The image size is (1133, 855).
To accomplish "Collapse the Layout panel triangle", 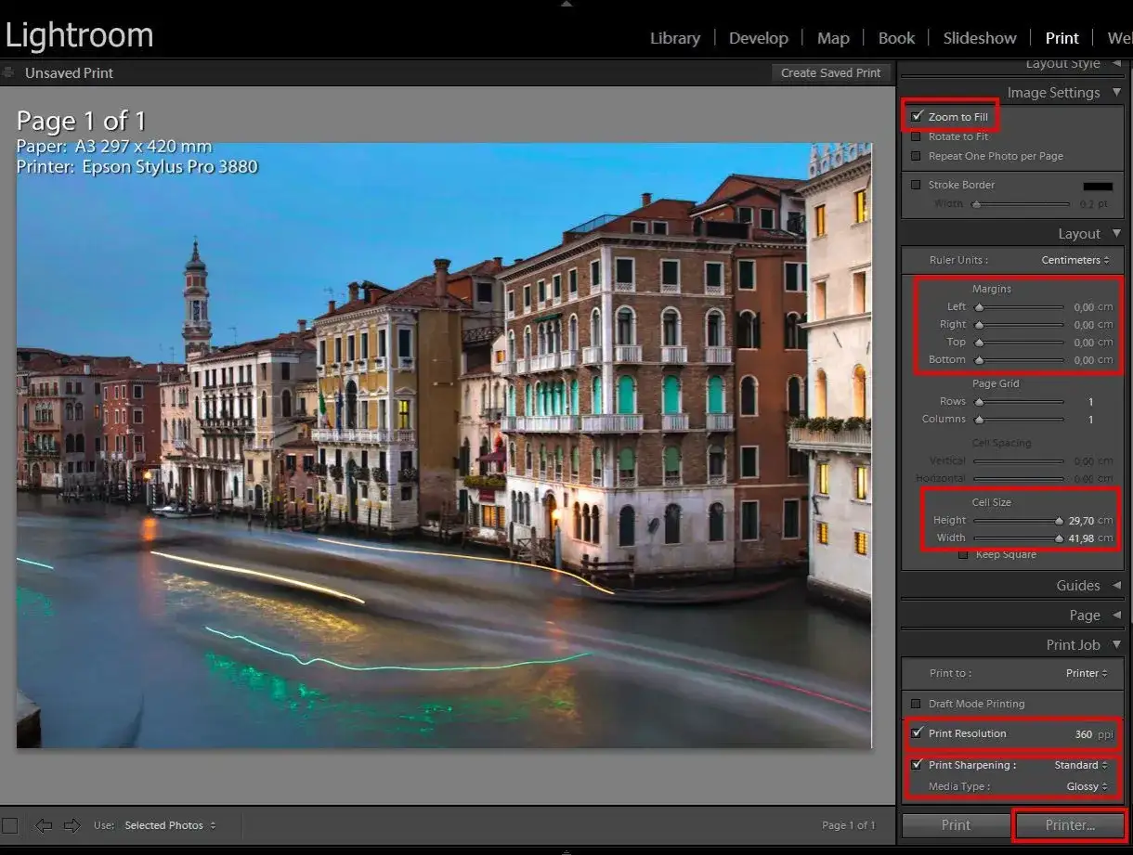I will click(x=1116, y=234).
